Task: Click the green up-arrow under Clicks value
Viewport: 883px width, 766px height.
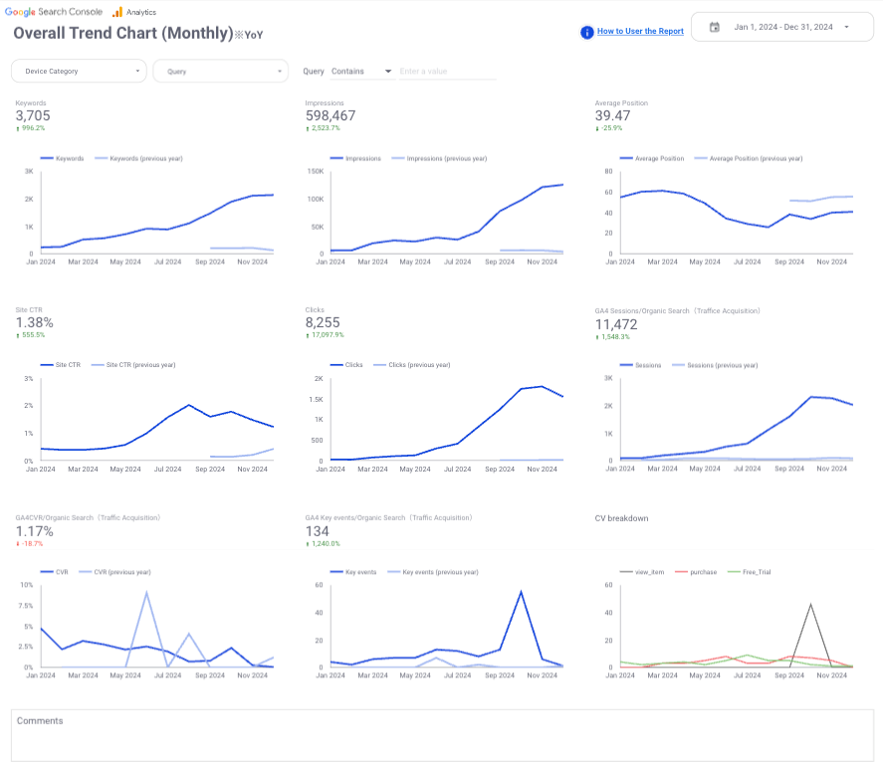Action: pos(308,336)
